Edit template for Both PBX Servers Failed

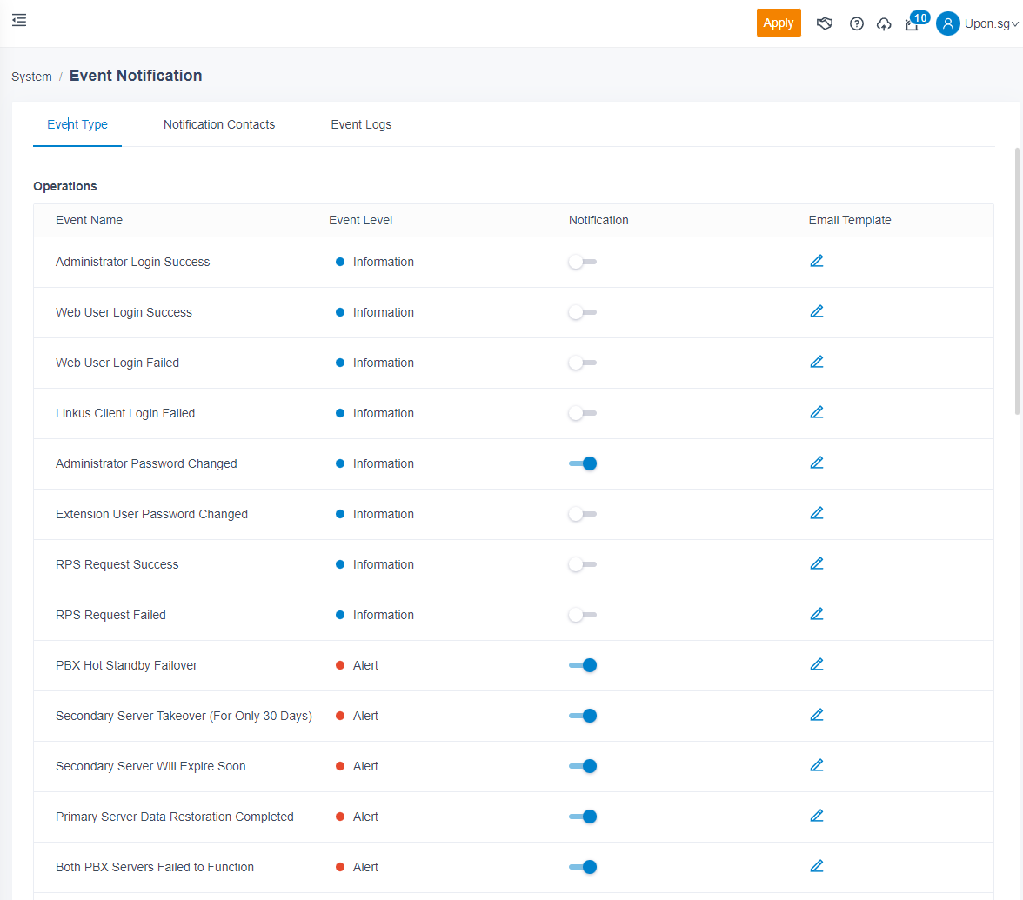816,866
